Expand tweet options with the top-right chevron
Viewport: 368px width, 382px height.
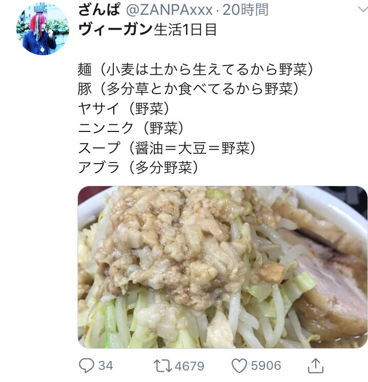[363, 10]
